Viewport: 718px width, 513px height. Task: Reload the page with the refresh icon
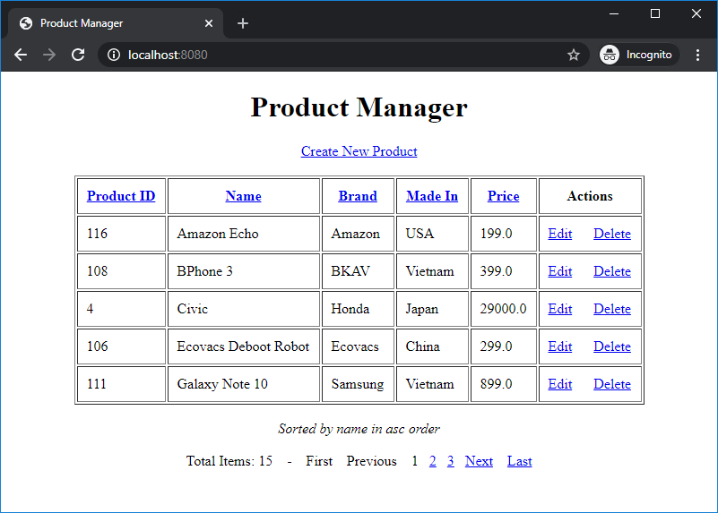point(78,55)
